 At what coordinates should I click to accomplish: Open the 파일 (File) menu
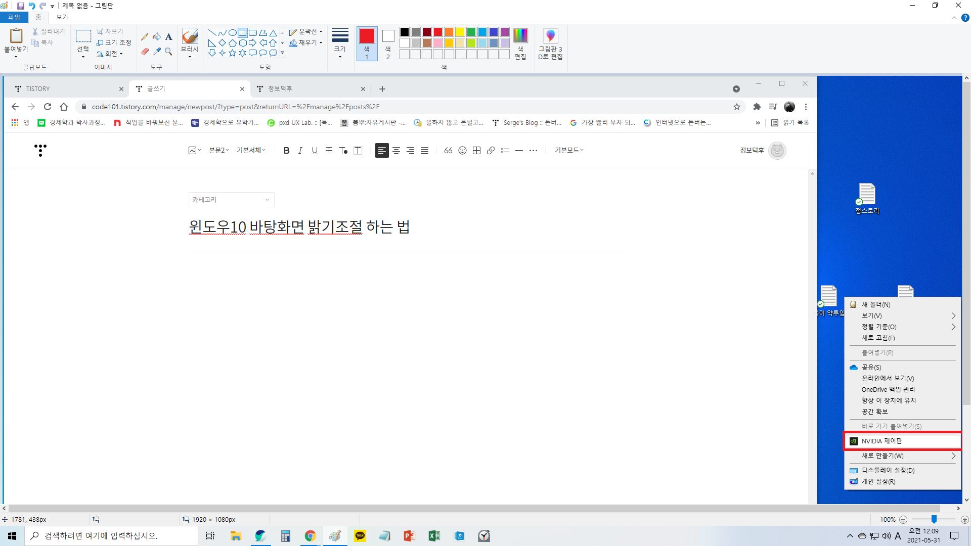pos(14,17)
